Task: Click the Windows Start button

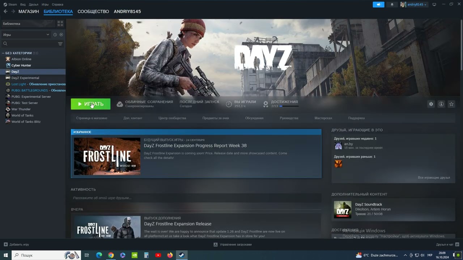Action: pyautogui.click(x=6, y=255)
